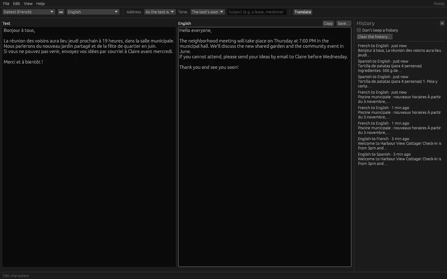Viewport: 447px width, 279px height.
Task: Expand the Tone "The text's own" dropdown
Action: tap(208, 12)
